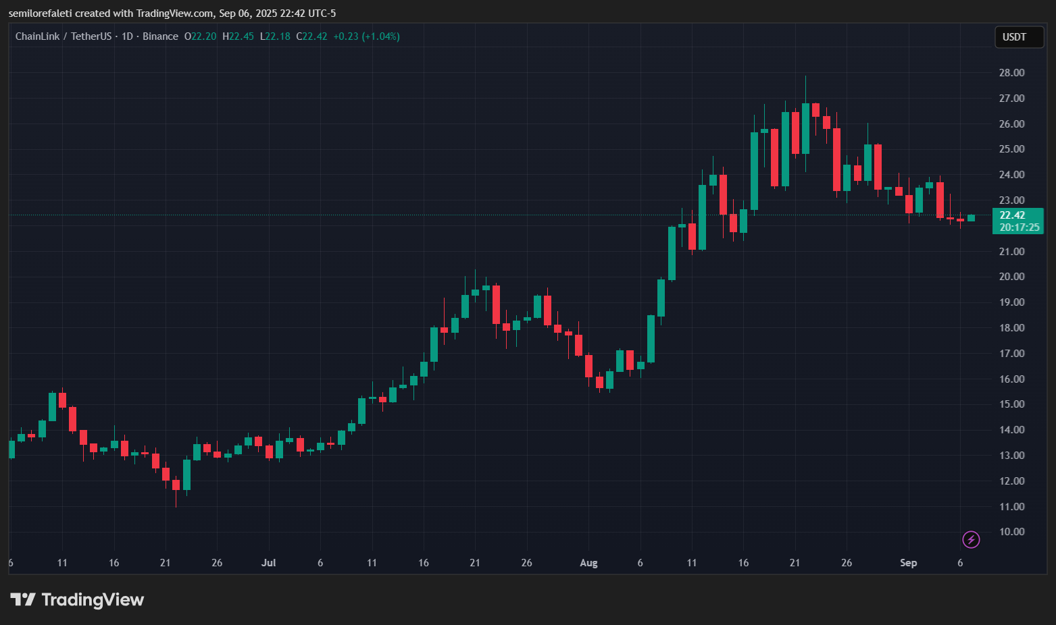Viewport: 1056px width, 625px height.
Task: Click the USDT currency button top right
Action: [1019, 37]
